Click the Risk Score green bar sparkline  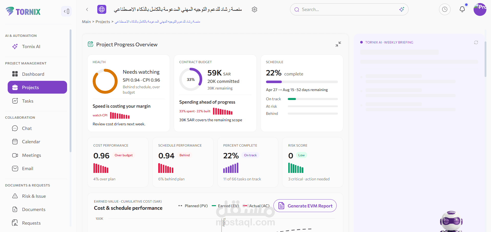(296, 168)
